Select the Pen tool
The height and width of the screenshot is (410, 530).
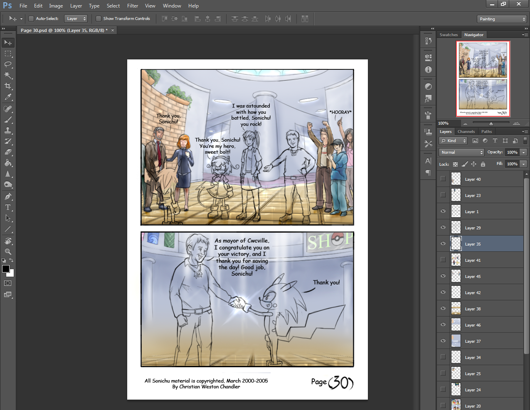coord(8,196)
